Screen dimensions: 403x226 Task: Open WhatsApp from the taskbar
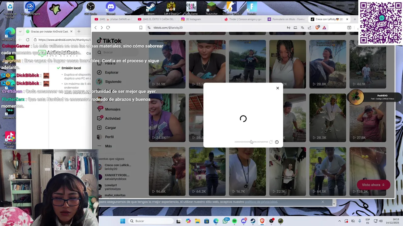tap(225, 221)
